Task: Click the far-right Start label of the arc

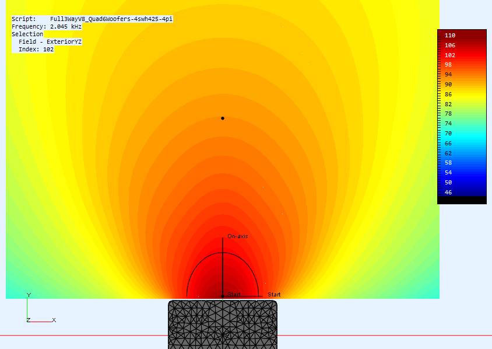Action: 274,294
